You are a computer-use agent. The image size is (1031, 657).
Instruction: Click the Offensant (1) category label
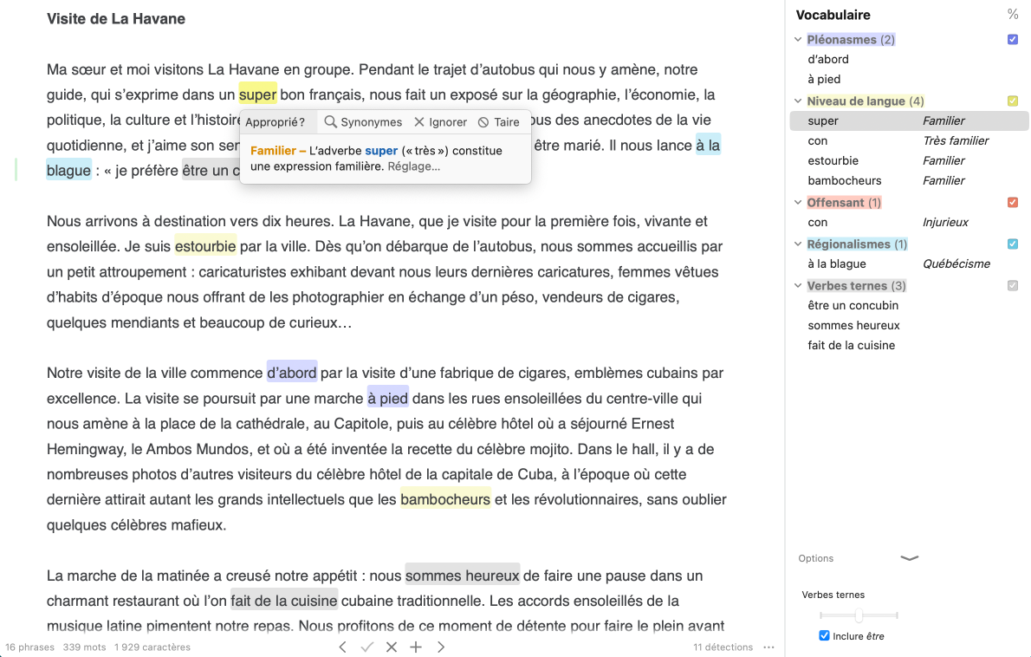(844, 202)
